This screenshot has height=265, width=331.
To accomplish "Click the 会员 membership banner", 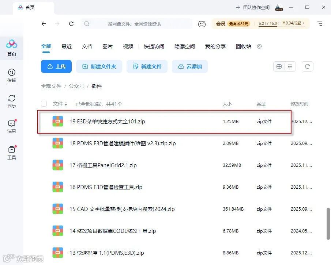I will 260,24.
